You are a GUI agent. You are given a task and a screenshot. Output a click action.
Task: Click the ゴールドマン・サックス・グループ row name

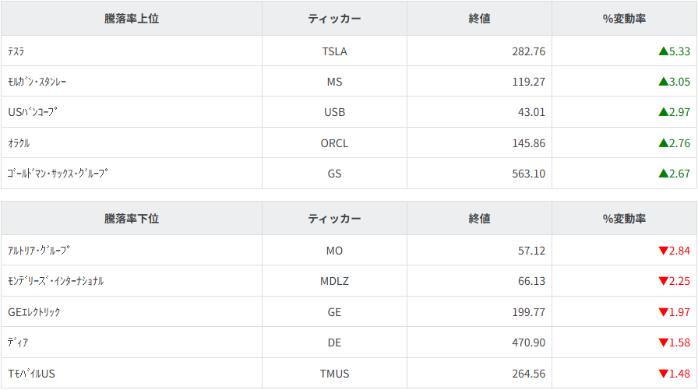58,174
